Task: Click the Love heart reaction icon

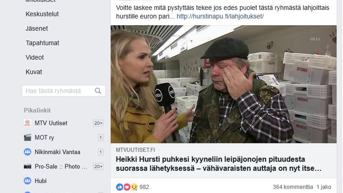Action: 127,187
